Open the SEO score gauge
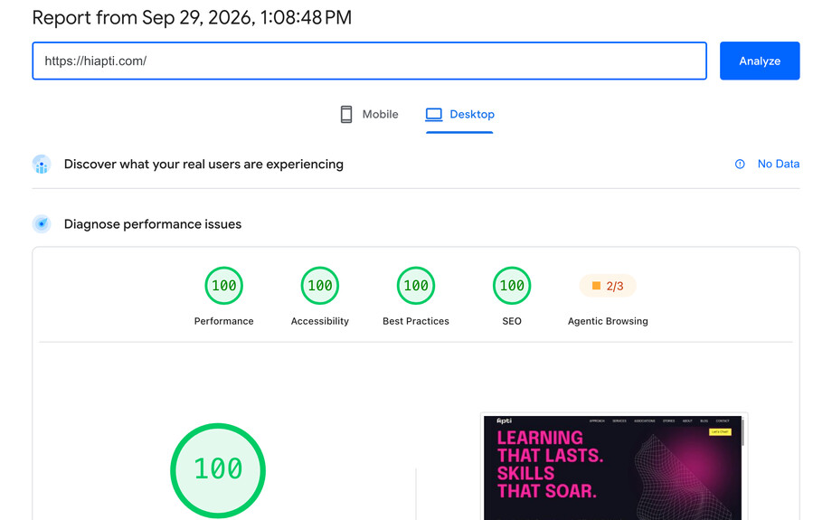Screen dimensions: 832x520 (512, 286)
